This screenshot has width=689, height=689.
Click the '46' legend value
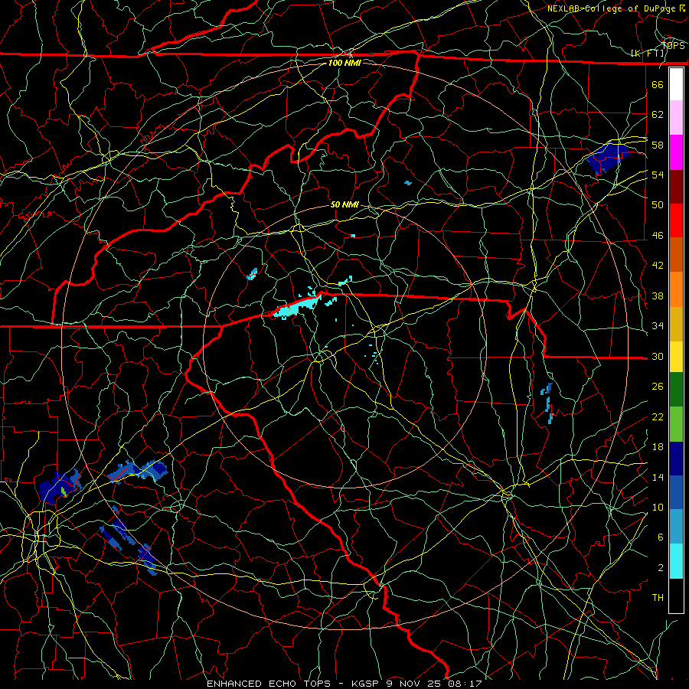point(658,236)
